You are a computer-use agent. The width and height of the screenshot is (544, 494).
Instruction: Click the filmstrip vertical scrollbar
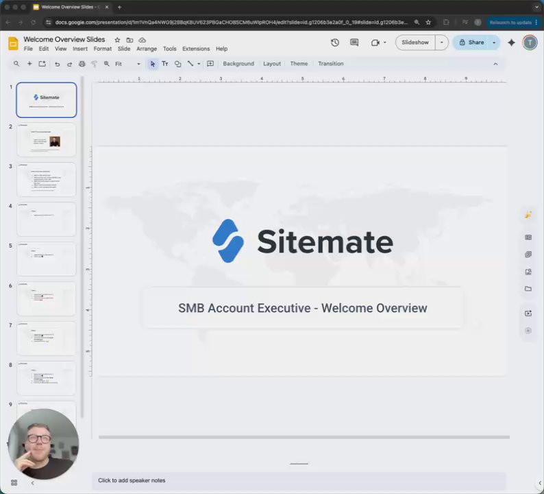[x=82, y=246]
